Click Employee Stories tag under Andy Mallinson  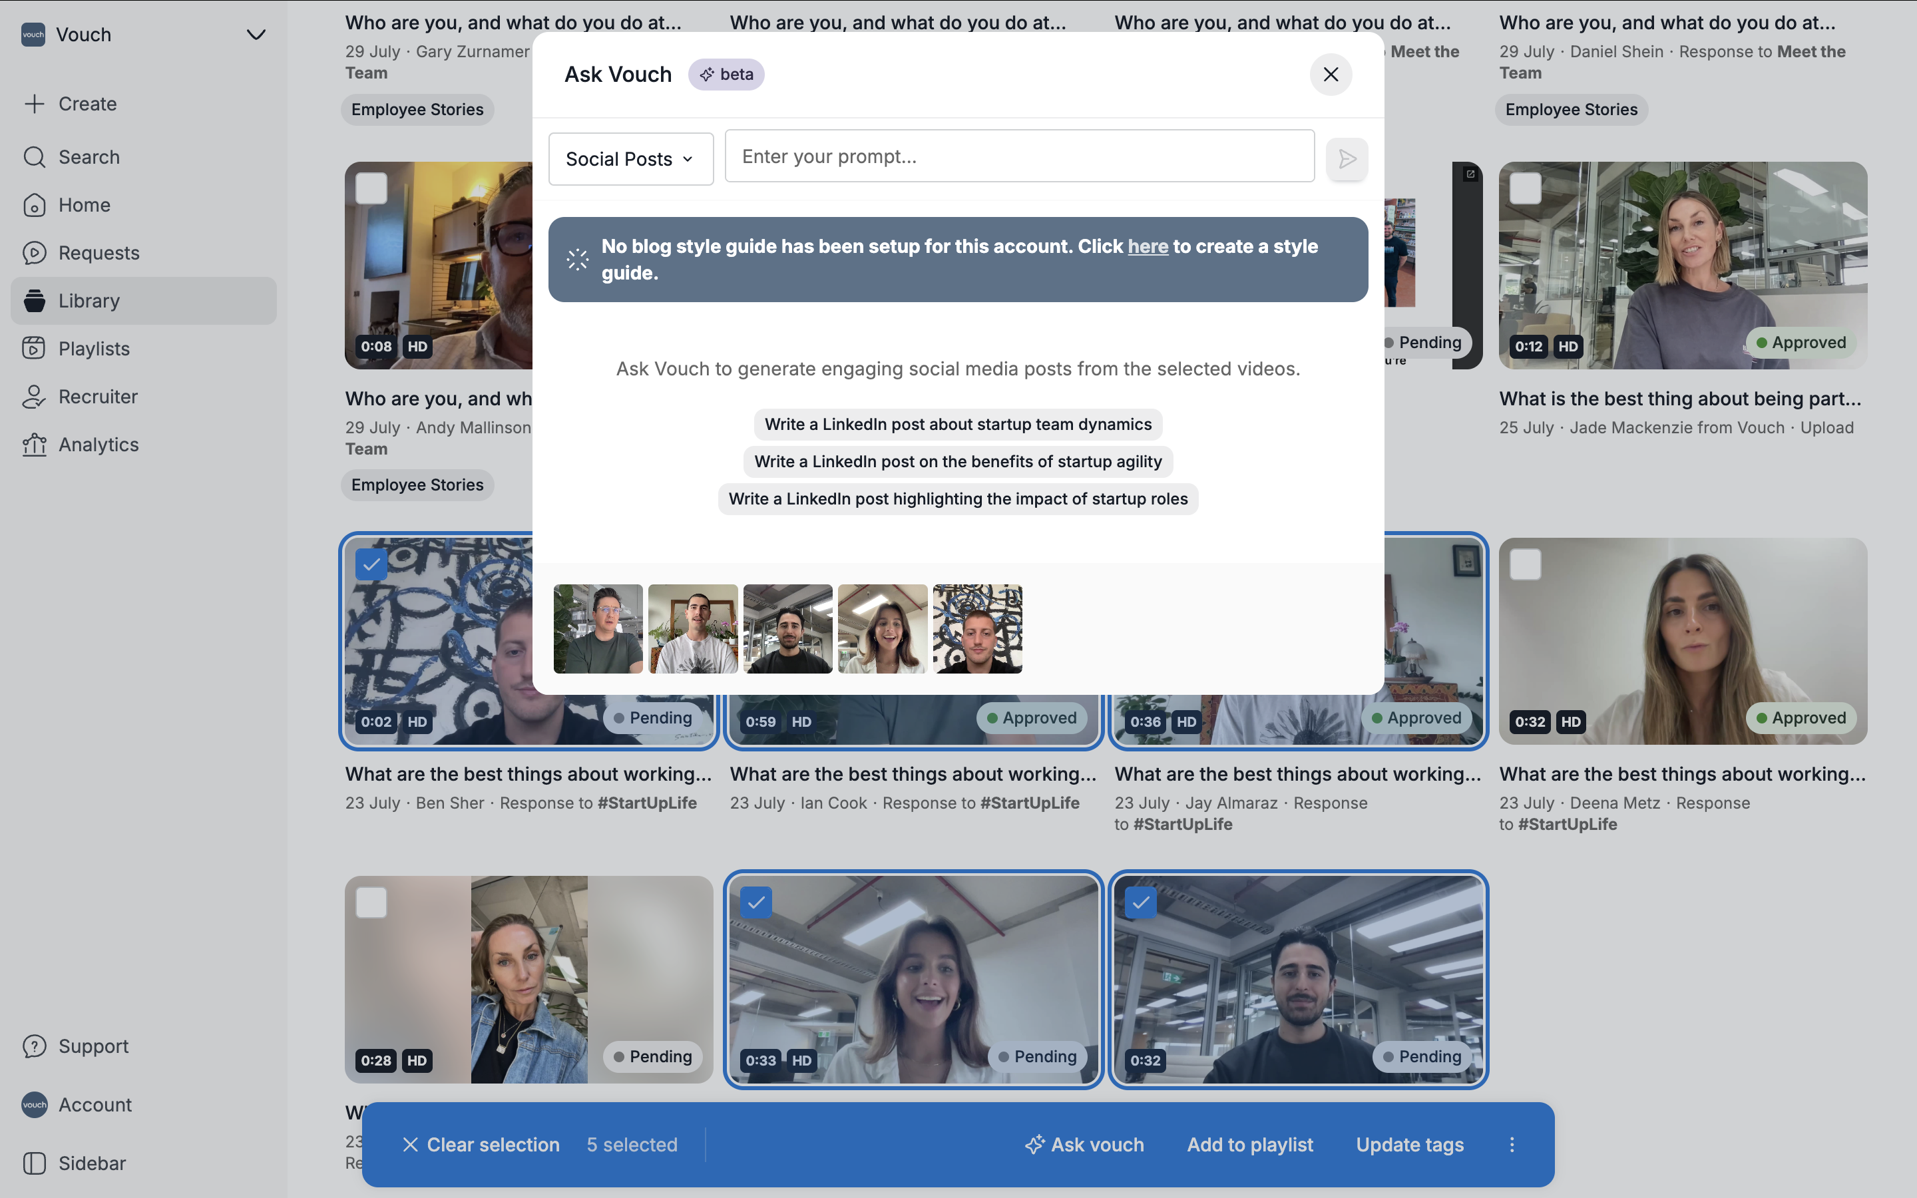(x=417, y=485)
